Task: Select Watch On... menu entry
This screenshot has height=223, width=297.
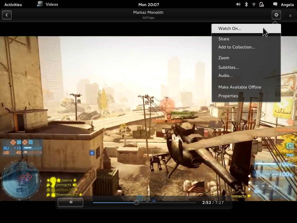Action: coord(246,28)
